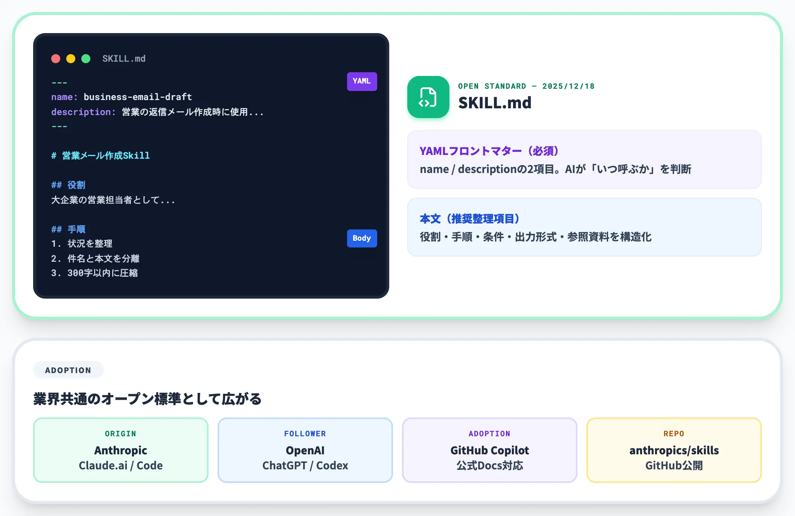Click the ## 役割 code heading
Viewport: 795px width, 516px height.
[68, 185]
